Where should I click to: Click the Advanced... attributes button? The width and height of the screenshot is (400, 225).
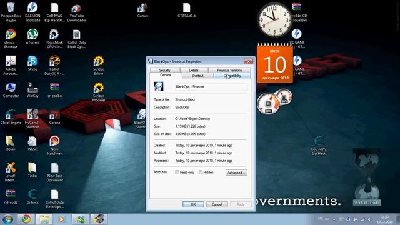click(236, 172)
